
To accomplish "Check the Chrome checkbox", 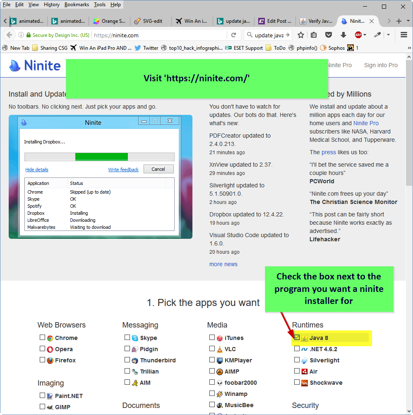I will point(42,337).
